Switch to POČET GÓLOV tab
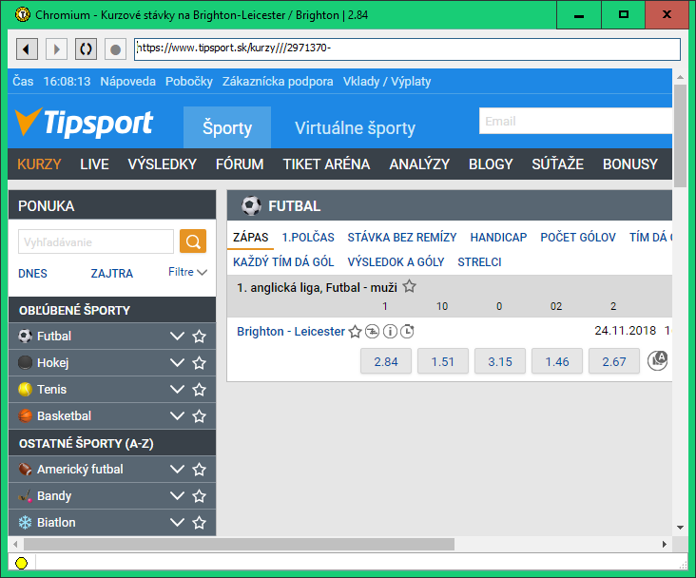The height and width of the screenshot is (578, 696). 578,238
